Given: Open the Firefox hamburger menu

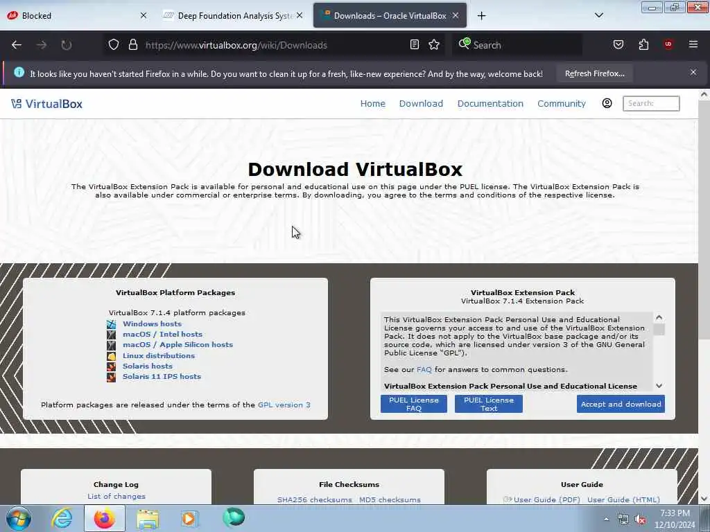Looking at the screenshot, I should coord(693,44).
